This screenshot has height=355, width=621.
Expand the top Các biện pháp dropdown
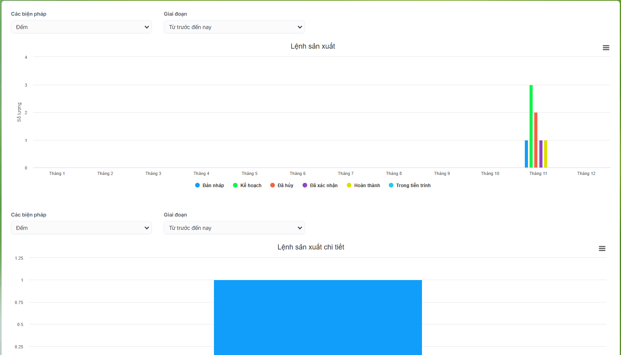click(81, 27)
